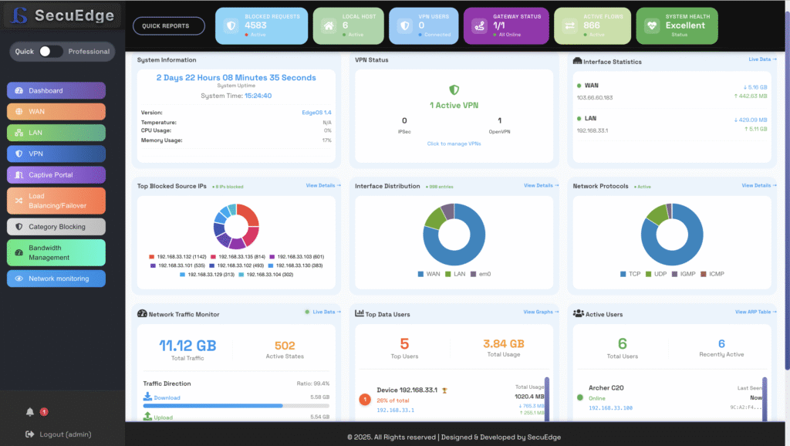The width and height of the screenshot is (790, 446).
Task: Click the 'Click to manage VPNs' link
Action: 454,144
